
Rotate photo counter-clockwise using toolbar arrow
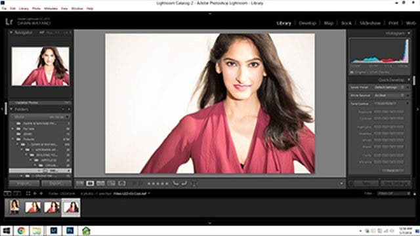(176, 184)
